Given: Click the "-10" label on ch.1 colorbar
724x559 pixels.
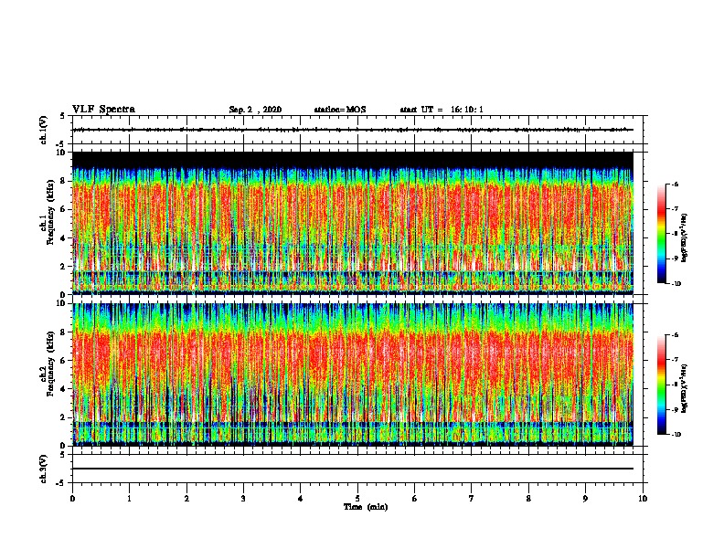Looking at the screenshot, I should tap(676, 284).
